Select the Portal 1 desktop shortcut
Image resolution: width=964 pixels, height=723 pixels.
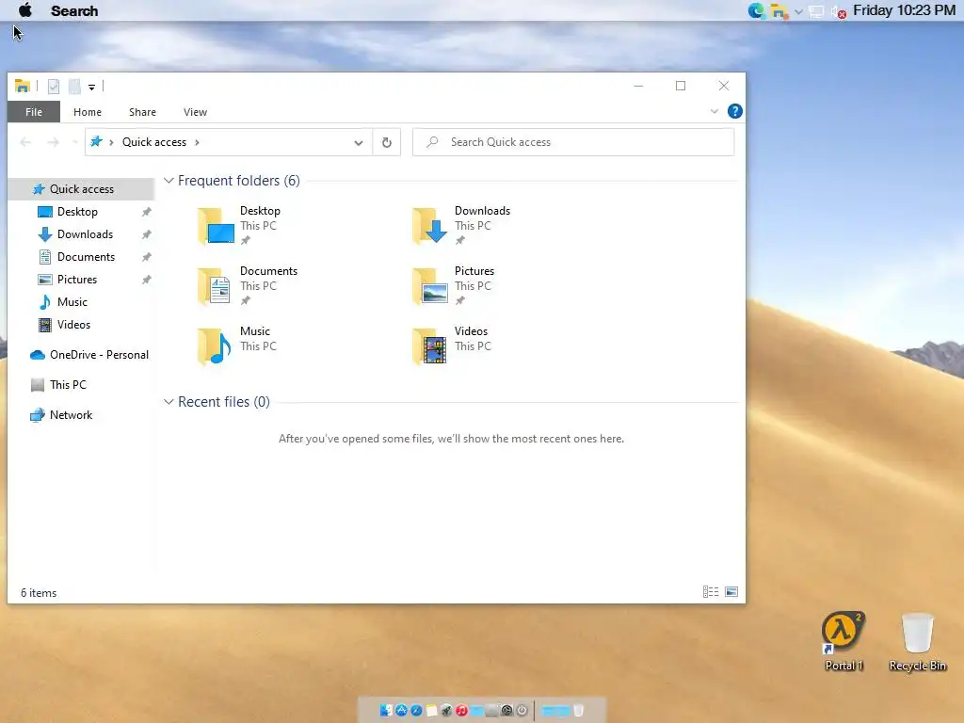[x=843, y=641]
